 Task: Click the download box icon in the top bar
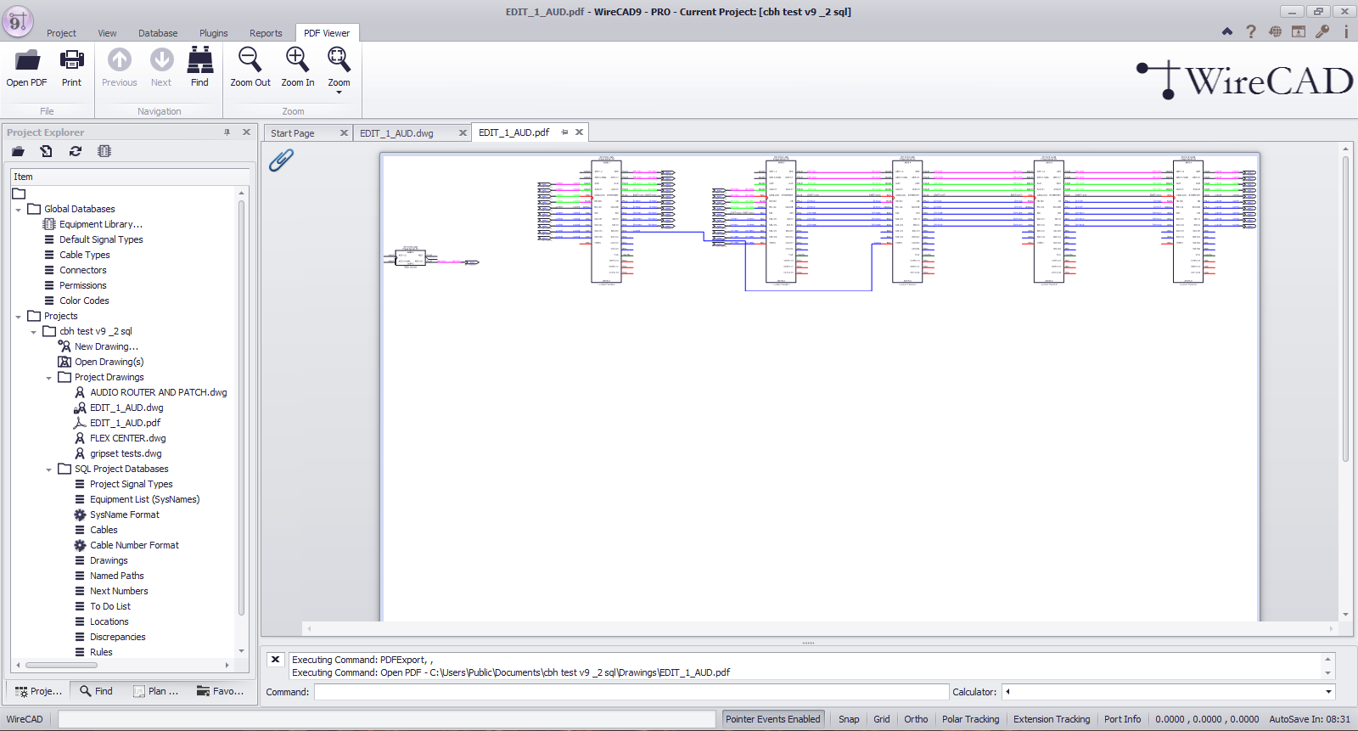[1299, 31]
